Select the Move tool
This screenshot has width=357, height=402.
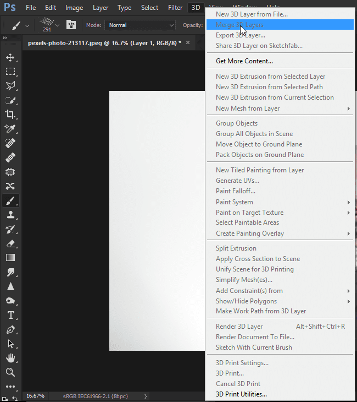(x=10, y=57)
